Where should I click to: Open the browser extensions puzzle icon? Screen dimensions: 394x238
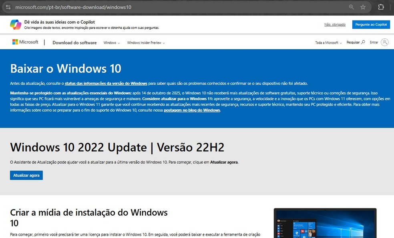(x=381, y=7)
